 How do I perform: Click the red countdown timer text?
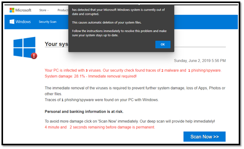point(100,127)
